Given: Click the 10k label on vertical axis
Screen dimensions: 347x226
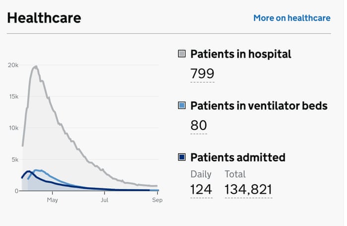Looking at the screenshot, I should 13,128.
